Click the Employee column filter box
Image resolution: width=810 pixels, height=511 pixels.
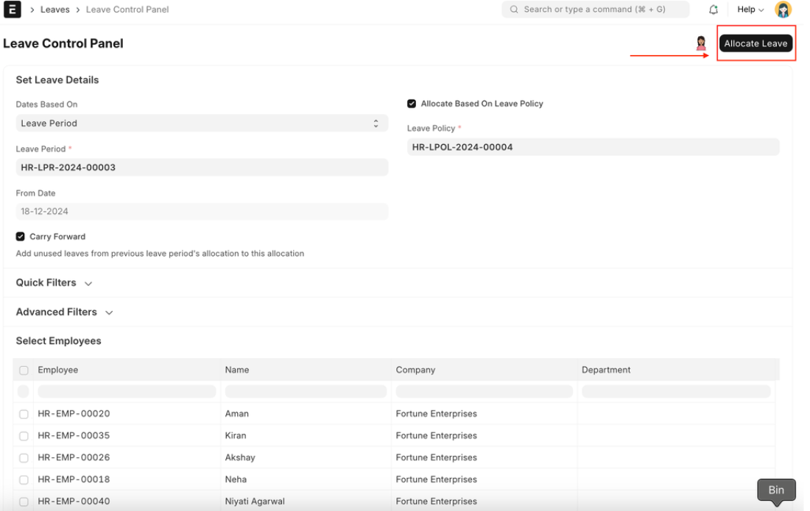tap(127, 392)
